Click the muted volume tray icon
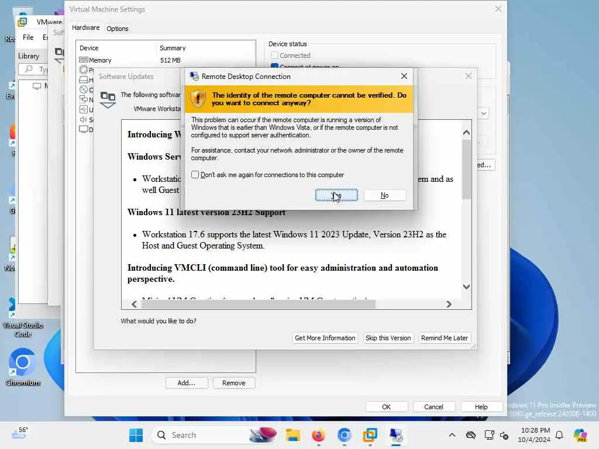The height and width of the screenshot is (449, 599). 504,435
